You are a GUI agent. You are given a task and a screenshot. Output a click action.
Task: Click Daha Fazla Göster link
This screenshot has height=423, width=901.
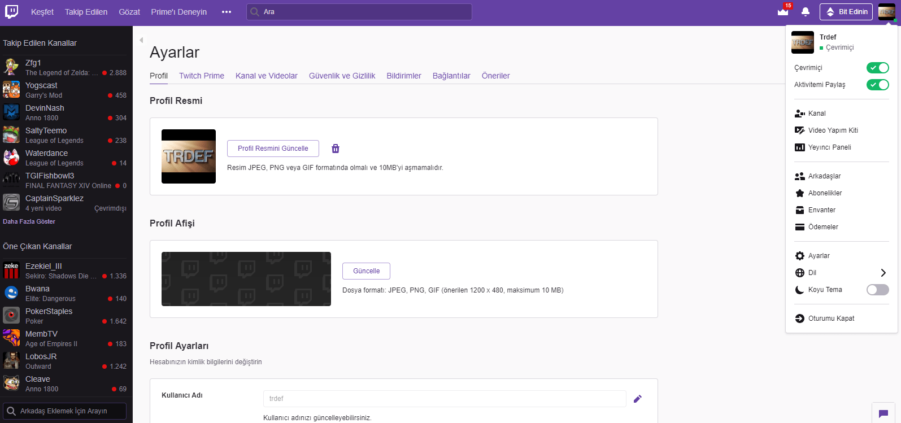(x=29, y=221)
